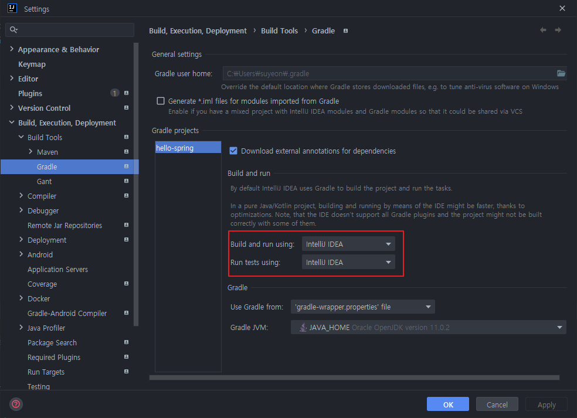Screen dimensions: 577x418
Task: Click the settings tree vertical scrollbar
Action: [136, 184]
